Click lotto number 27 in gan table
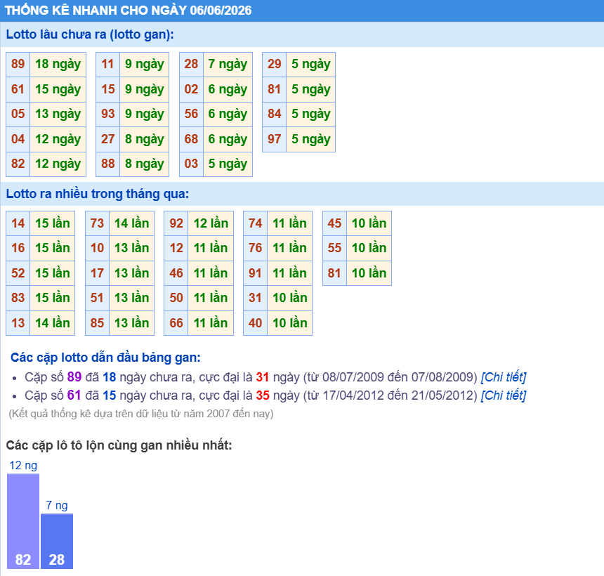604x576 pixels. pos(108,139)
